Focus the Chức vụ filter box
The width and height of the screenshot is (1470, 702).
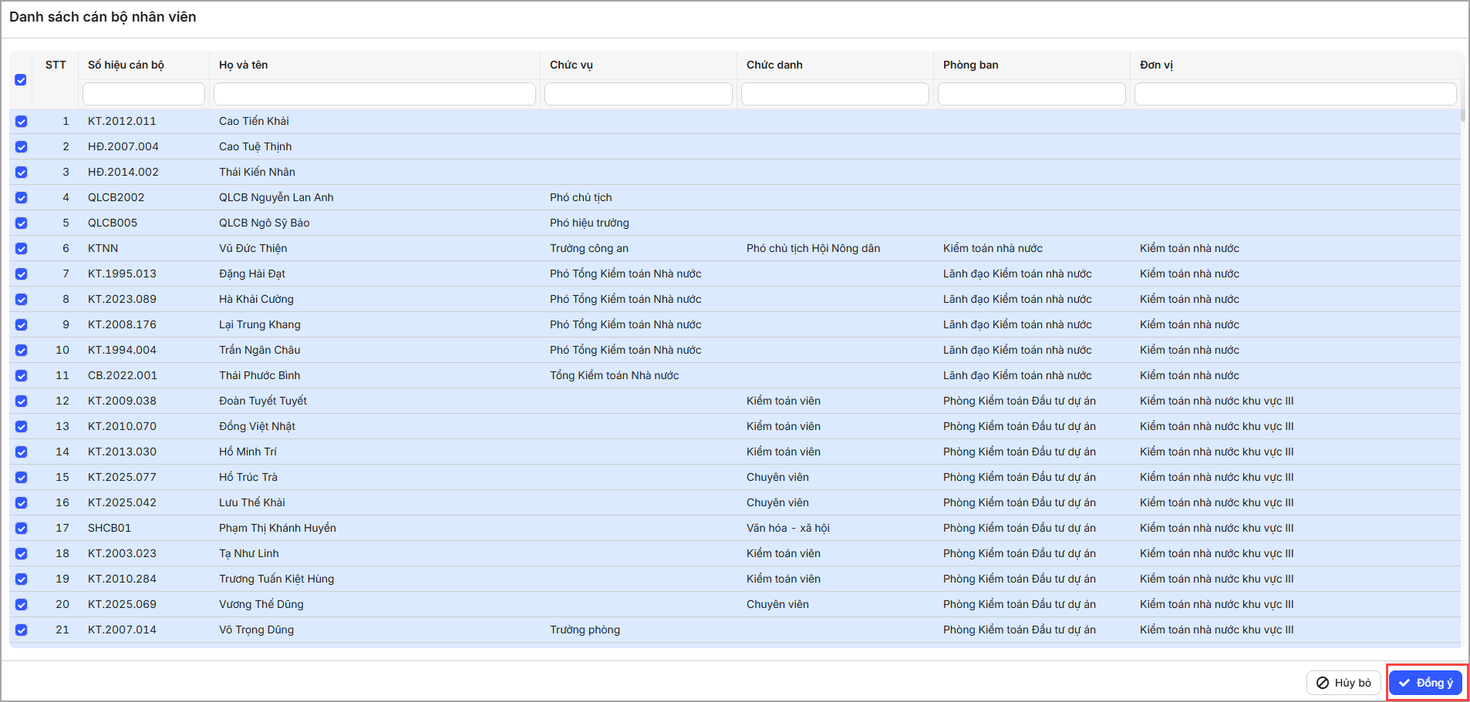coord(638,94)
